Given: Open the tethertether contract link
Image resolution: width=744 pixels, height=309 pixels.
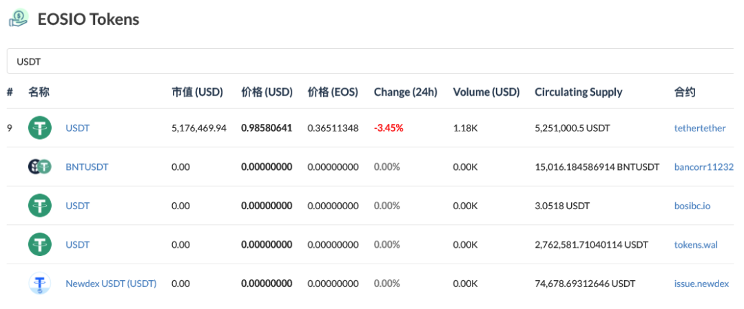Looking at the screenshot, I should pyautogui.click(x=700, y=128).
